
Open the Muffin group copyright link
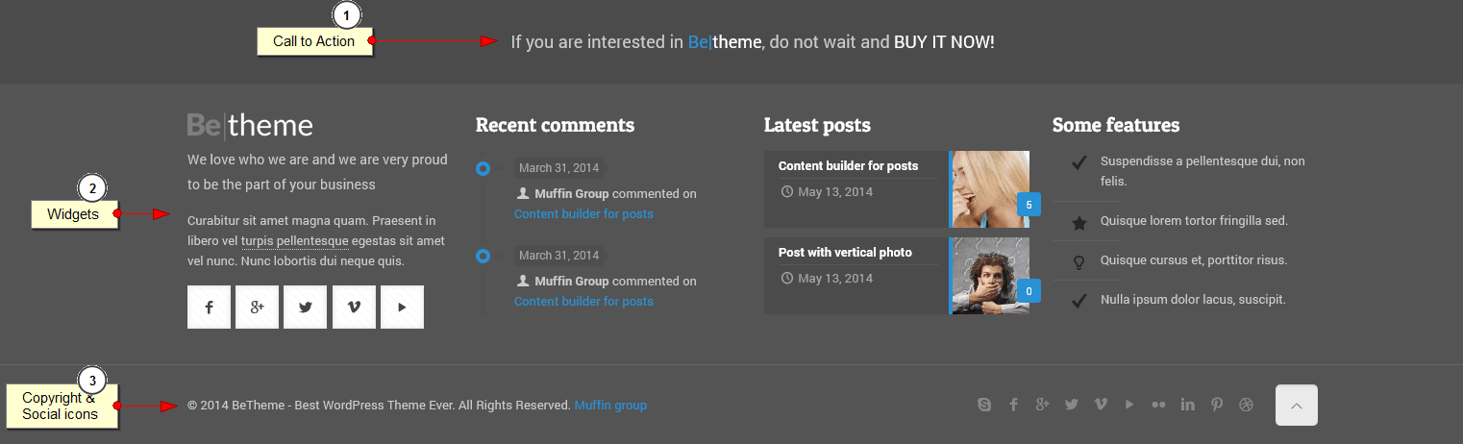610,406
